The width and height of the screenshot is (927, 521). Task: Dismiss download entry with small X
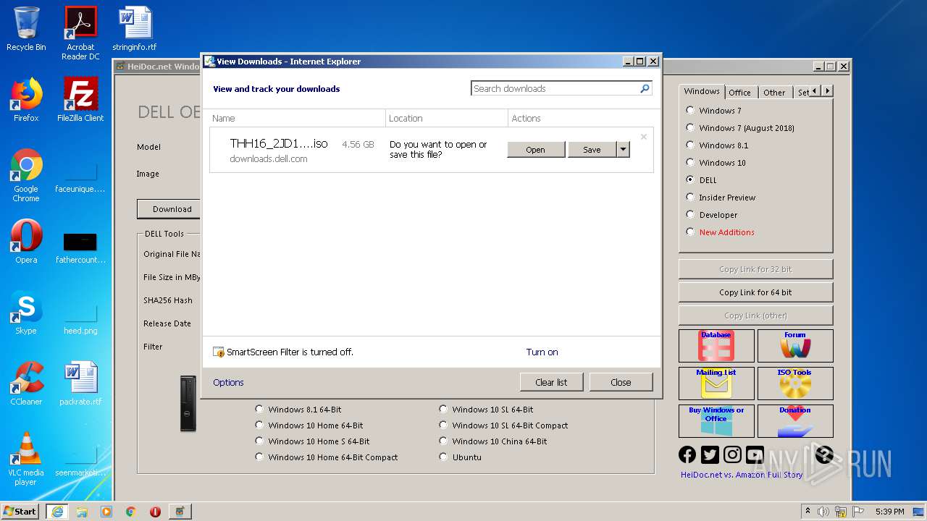pyautogui.click(x=643, y=137)
